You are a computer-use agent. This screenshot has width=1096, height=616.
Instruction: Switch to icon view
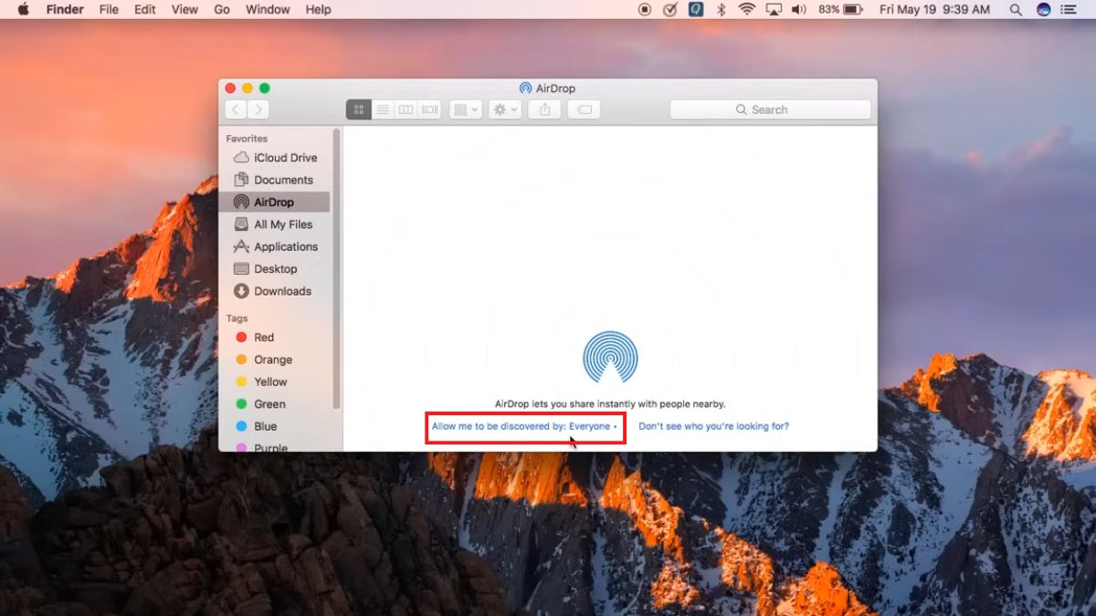[358, 110]
